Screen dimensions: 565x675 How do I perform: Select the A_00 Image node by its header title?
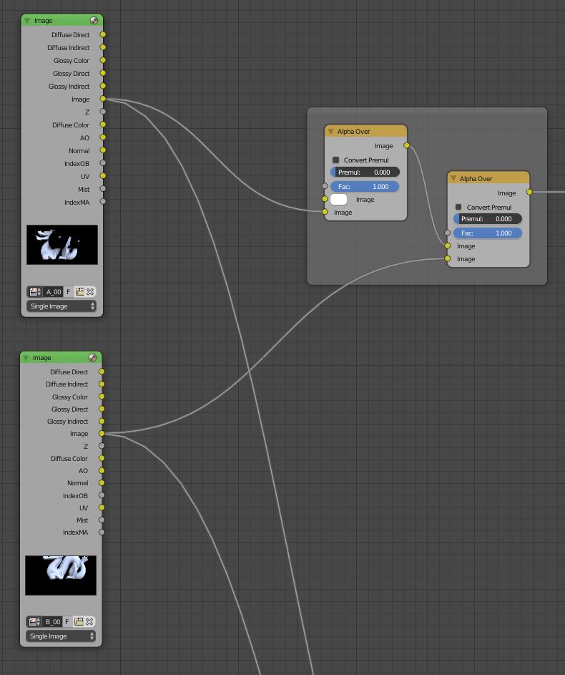click(44, 21)
